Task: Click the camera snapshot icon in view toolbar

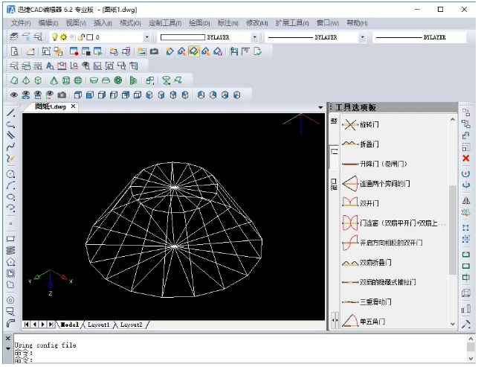Action: pos(62,95)
